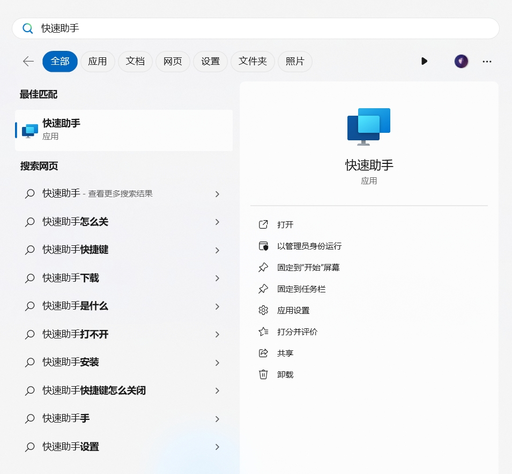Expand chevron beside 快速助手安装
The image size is (512, 474).
218,363
